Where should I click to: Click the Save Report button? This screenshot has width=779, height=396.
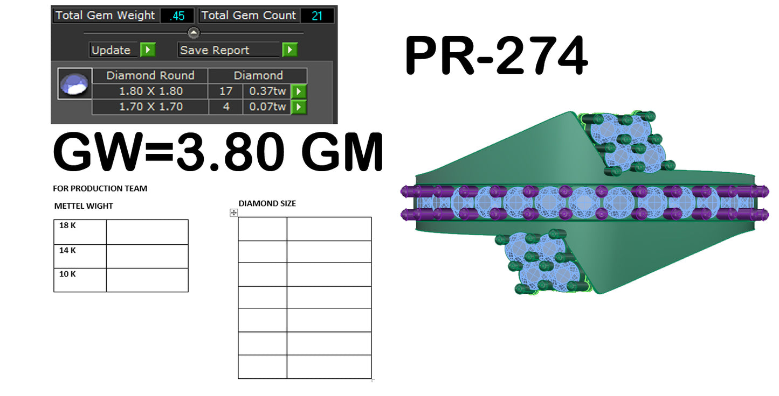[x=229, y=50]
